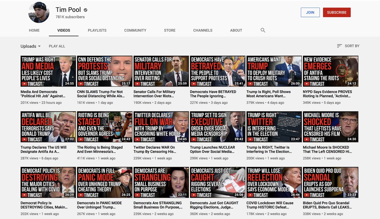Image resolution: width=380 pixels, height=219 pixels.
Task: Click the red Subscribe button
Action: pos(337,12)
